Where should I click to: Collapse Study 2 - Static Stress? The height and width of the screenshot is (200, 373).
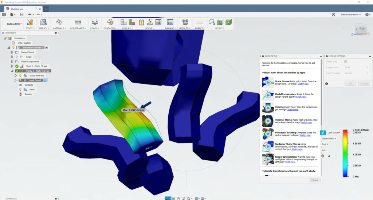coord(12,71)
